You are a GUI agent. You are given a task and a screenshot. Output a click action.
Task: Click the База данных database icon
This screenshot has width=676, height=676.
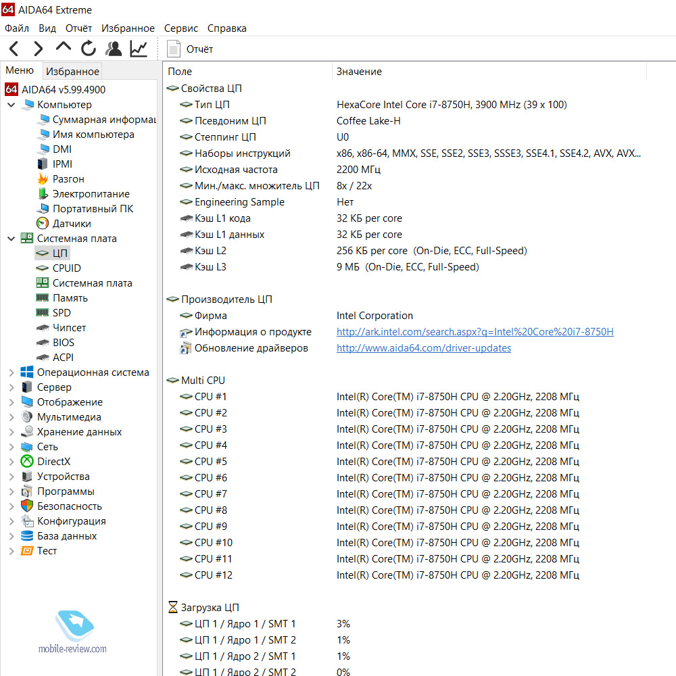(27, 536)
